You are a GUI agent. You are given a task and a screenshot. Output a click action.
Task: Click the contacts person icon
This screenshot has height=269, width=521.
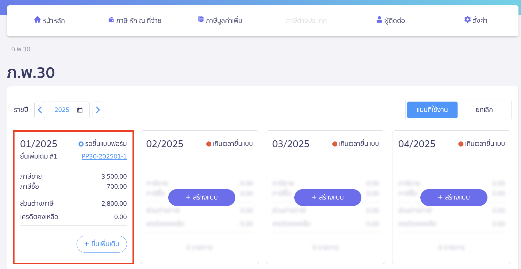pos(379,20)
